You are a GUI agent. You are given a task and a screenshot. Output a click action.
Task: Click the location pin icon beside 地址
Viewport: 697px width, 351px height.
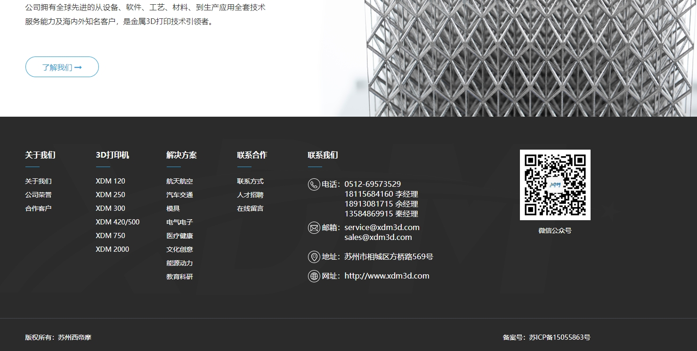pos(314,257)
